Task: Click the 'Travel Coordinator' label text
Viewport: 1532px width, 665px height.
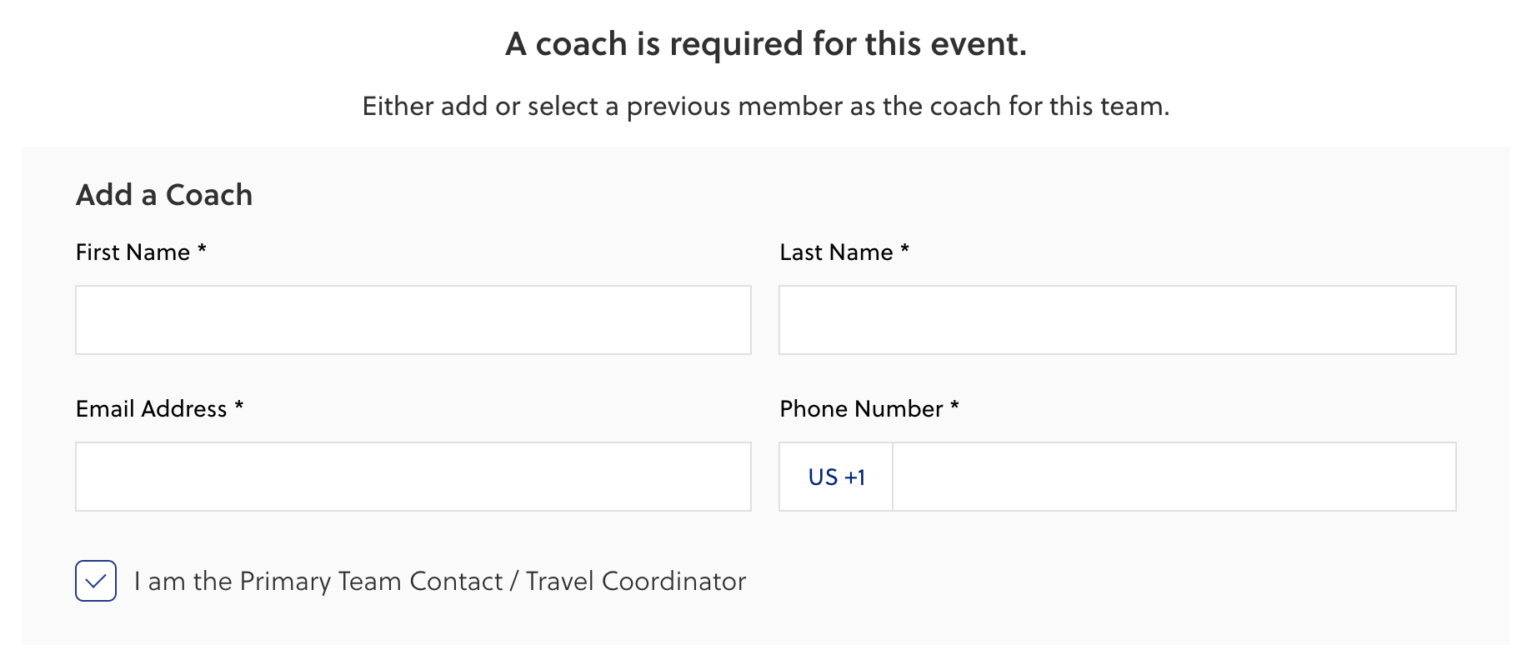Action: [x=635, y=581]
